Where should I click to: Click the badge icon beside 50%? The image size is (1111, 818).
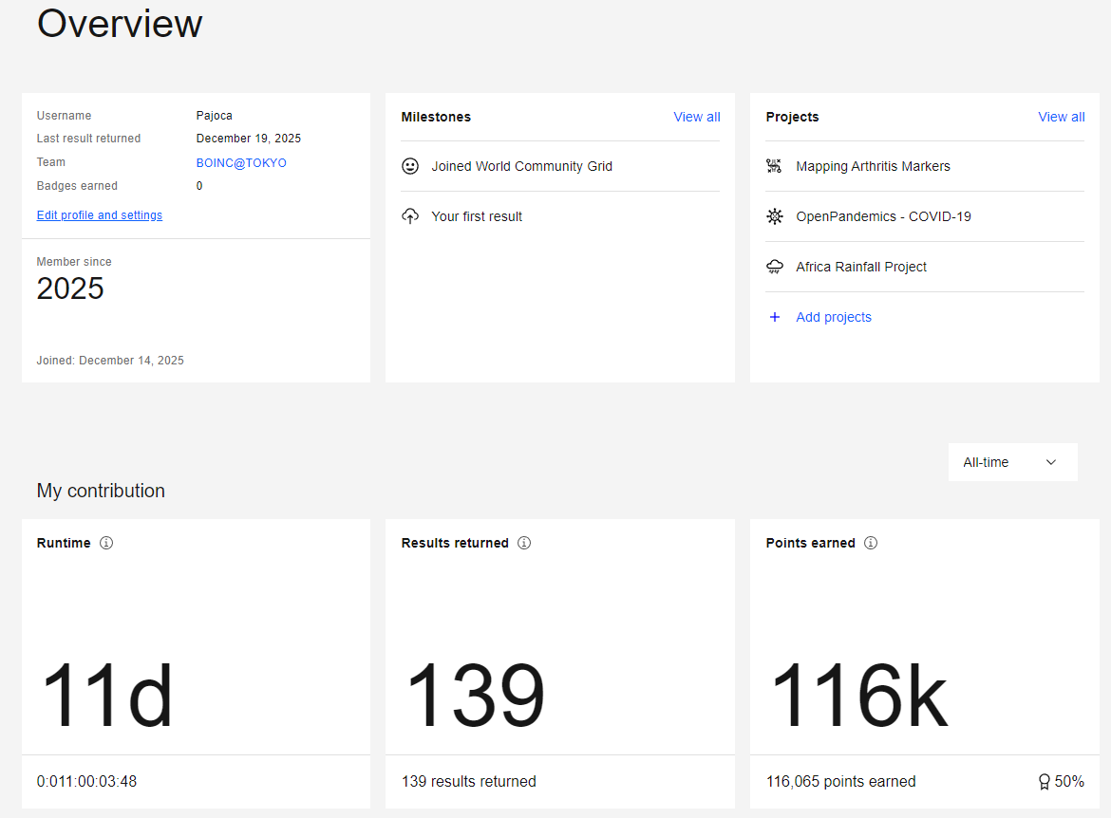tap(1045, 782)
